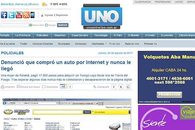195x130 pixels.
Task: Click the Google +1 button
Action: click(x=63, y=86)
